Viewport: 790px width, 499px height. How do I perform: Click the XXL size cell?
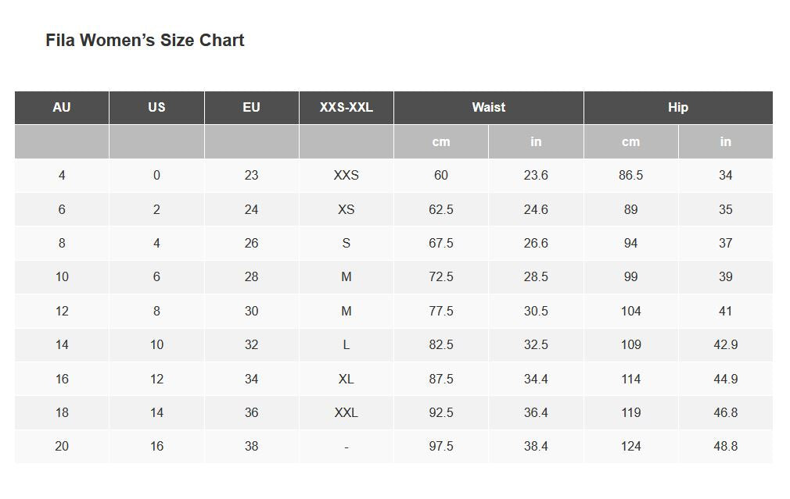pyautogui.click(x=346, y=412)
